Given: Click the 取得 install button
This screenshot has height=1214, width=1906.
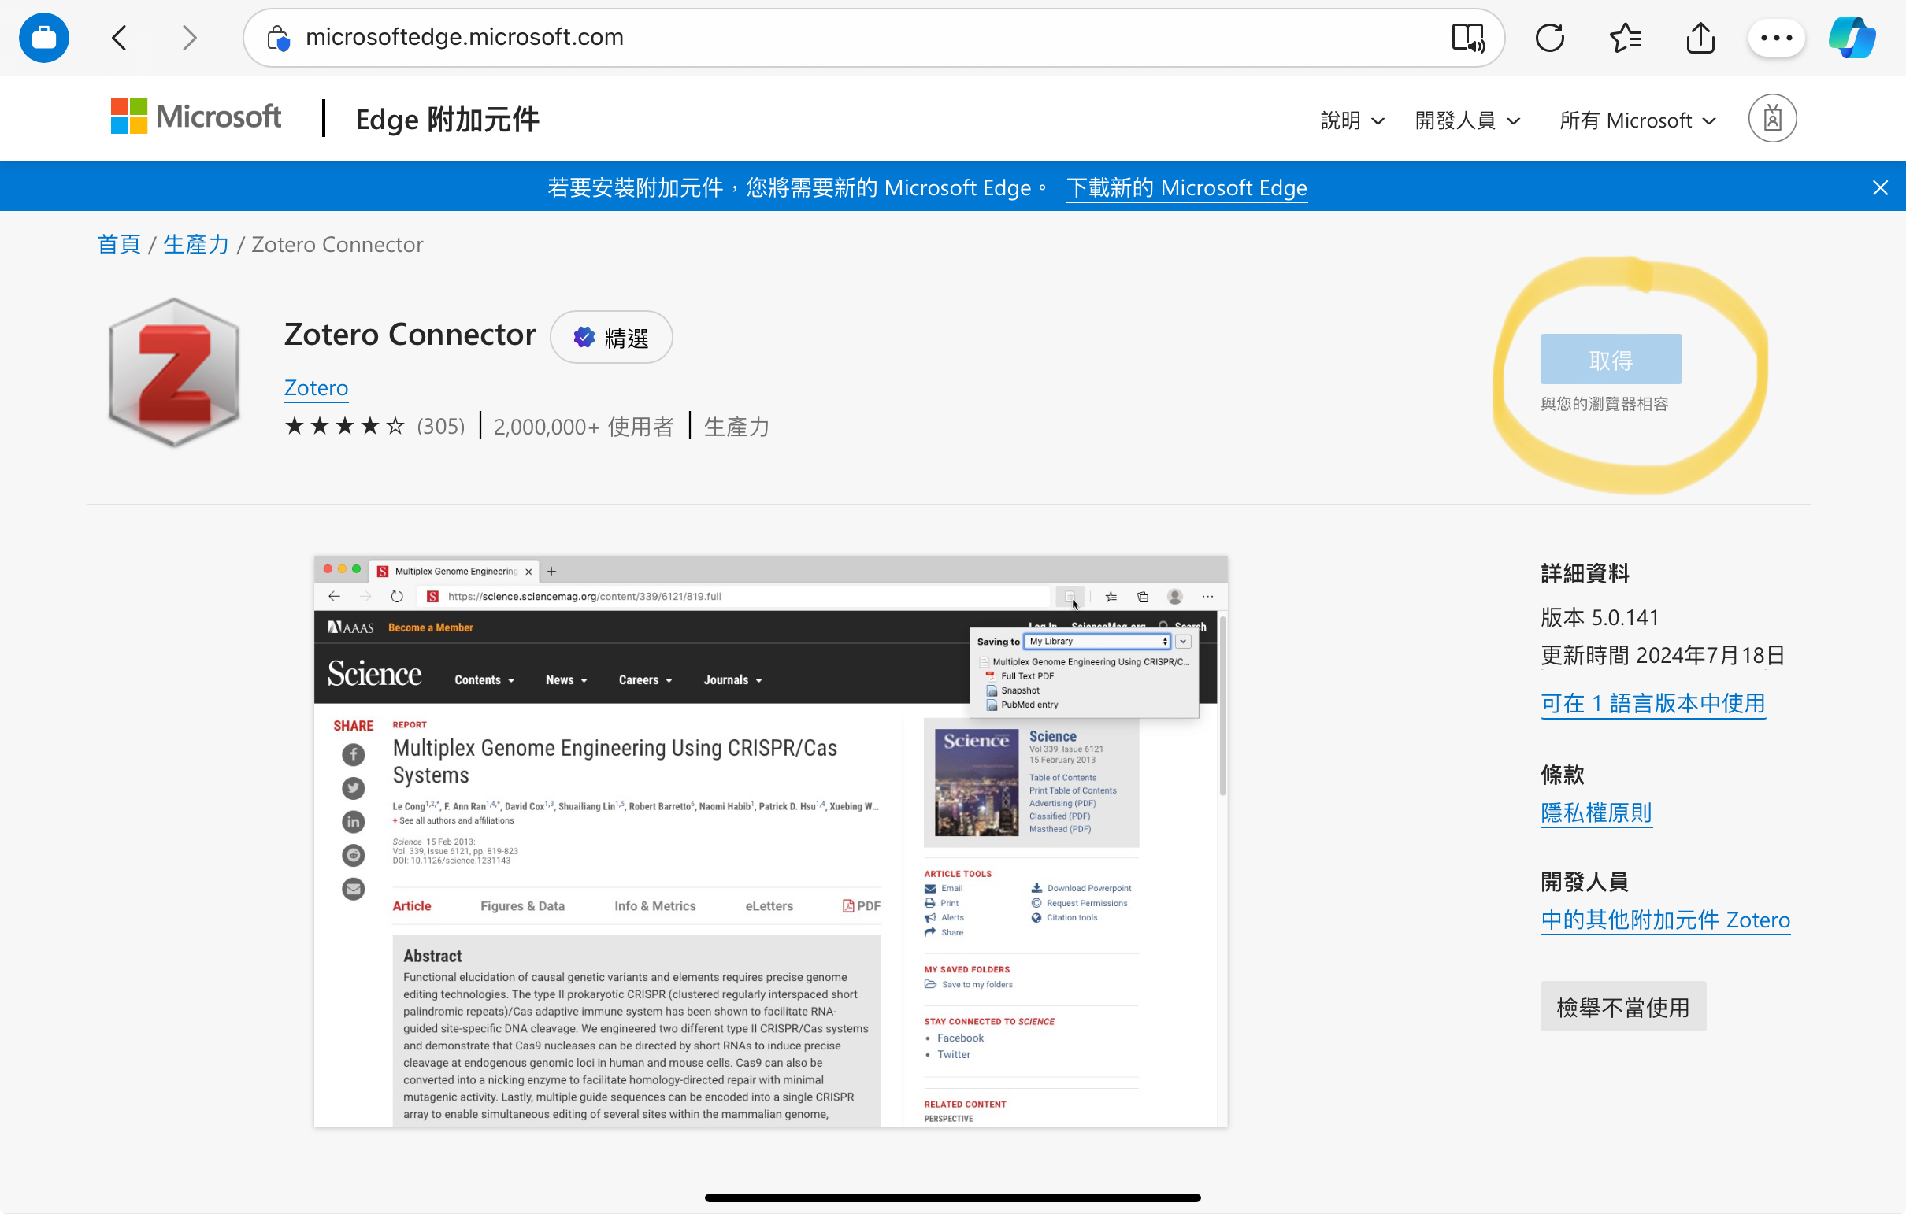Looking at the screenshot, I should point(1610,360).
